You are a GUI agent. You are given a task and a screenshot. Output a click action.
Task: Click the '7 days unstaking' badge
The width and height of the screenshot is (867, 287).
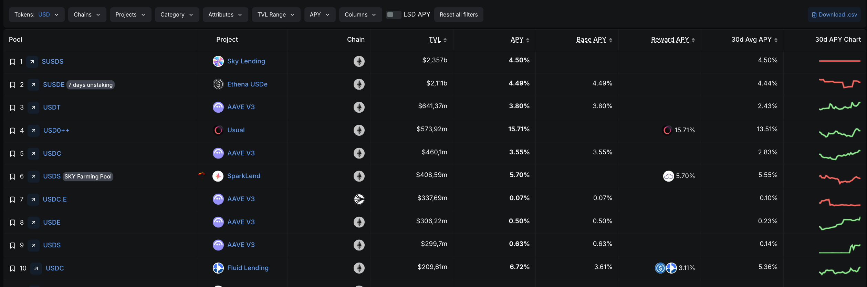click(90, 85)
